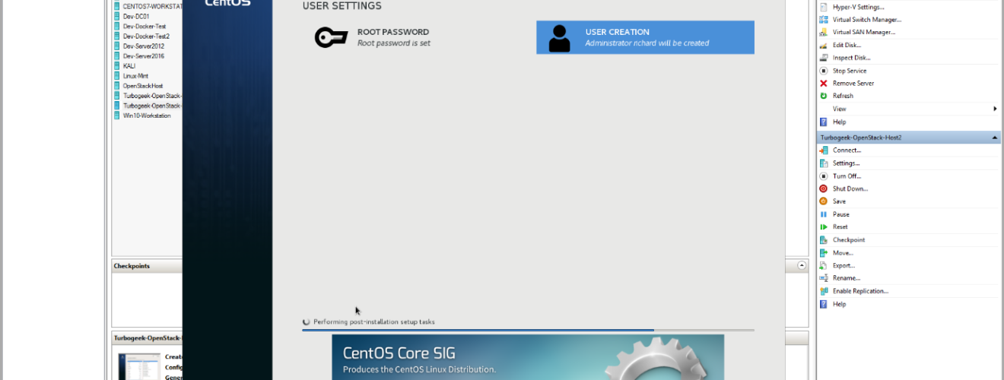Click the Turn Off icon

(x=823, y=176)
